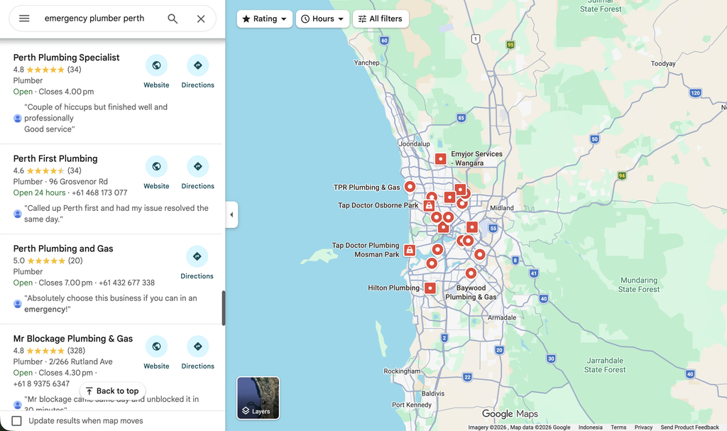Click the Midland place label on map
This screenshot has height=431, width=727.
tap(502, 208)
